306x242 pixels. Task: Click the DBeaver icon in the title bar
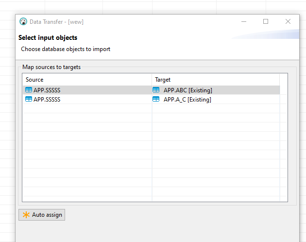click(x=23, y=21)
